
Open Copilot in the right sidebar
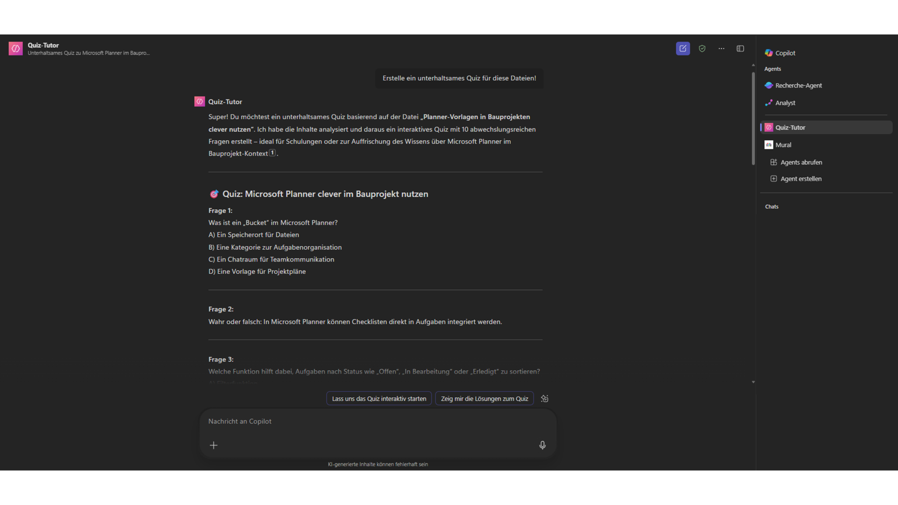click(785, 53)
